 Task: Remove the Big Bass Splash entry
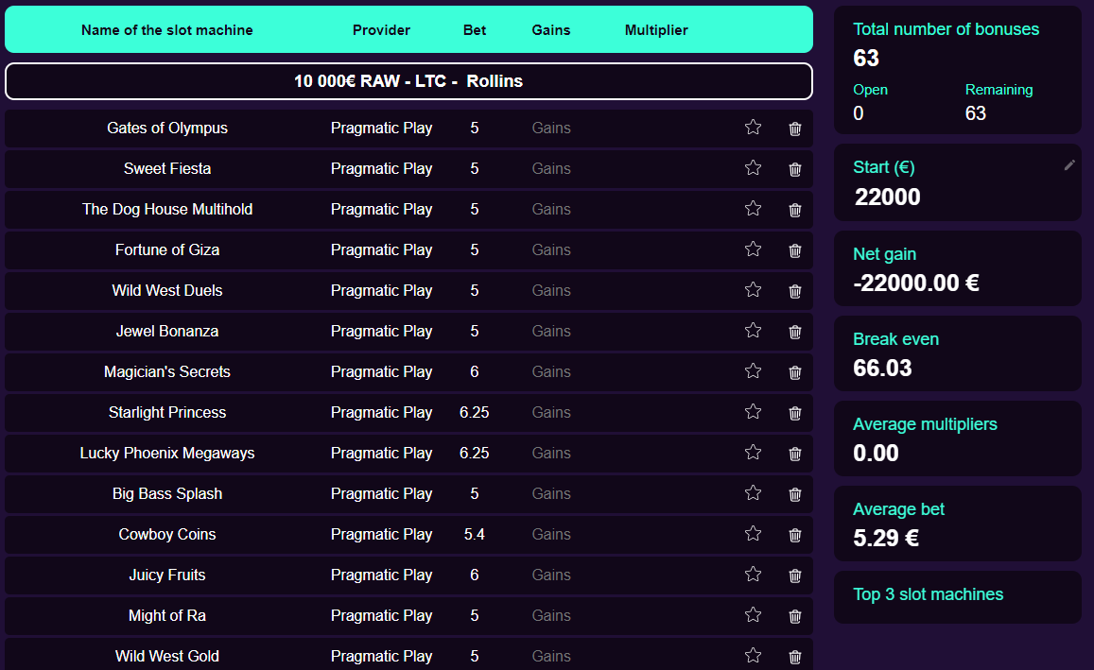click(794, 493)
